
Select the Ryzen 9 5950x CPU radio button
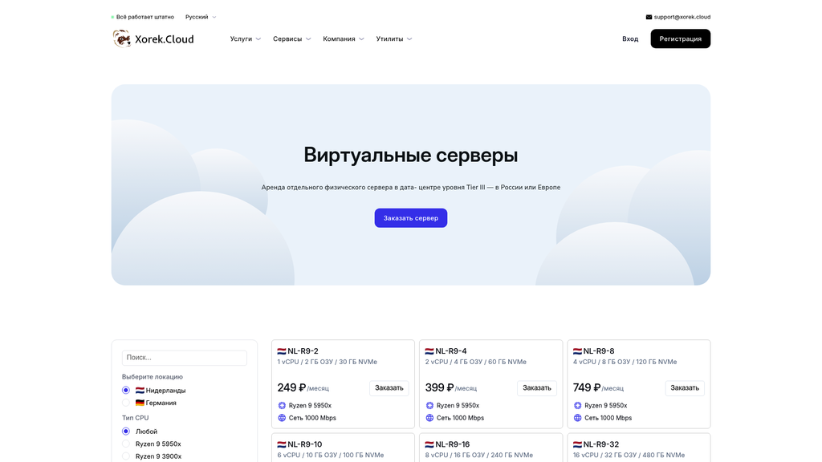[125, 444]
